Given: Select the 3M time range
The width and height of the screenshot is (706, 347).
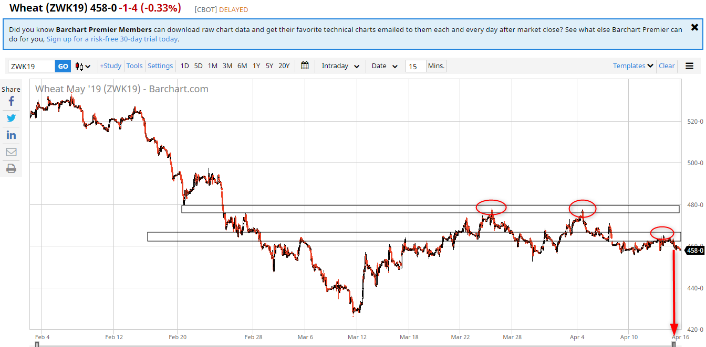Looking at the screenshot, I should (227, 66).
